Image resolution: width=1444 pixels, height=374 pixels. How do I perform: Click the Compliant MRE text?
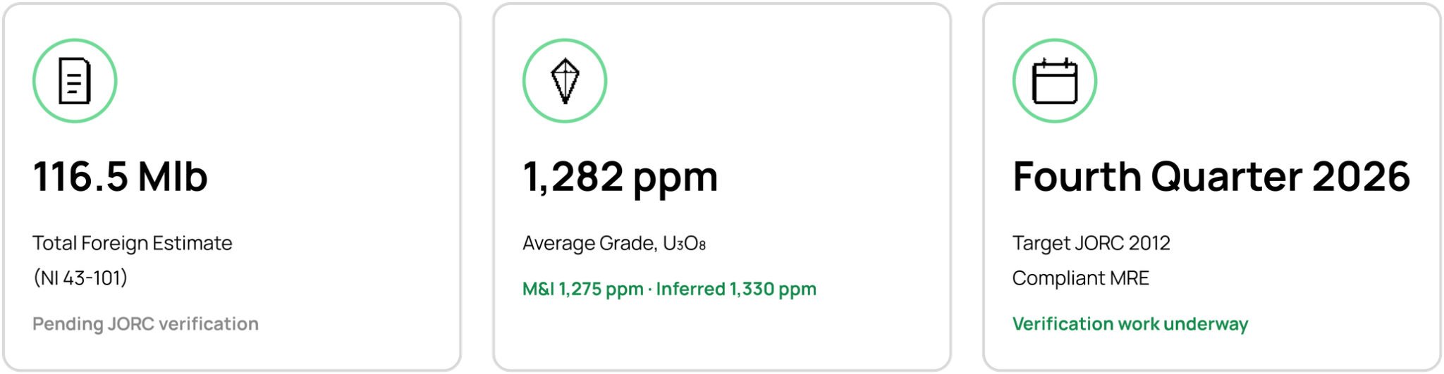(1081, 278)
